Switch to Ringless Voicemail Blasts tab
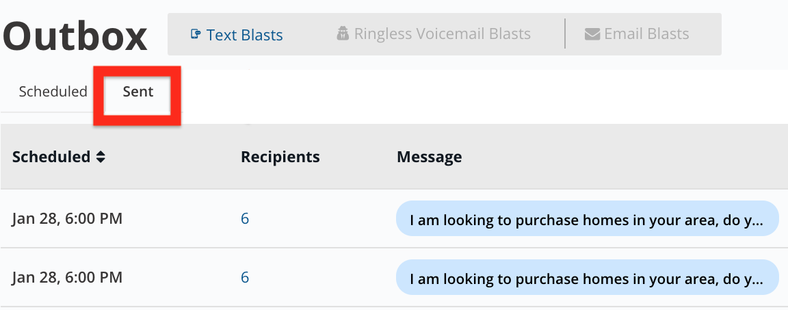 (434, 34)
